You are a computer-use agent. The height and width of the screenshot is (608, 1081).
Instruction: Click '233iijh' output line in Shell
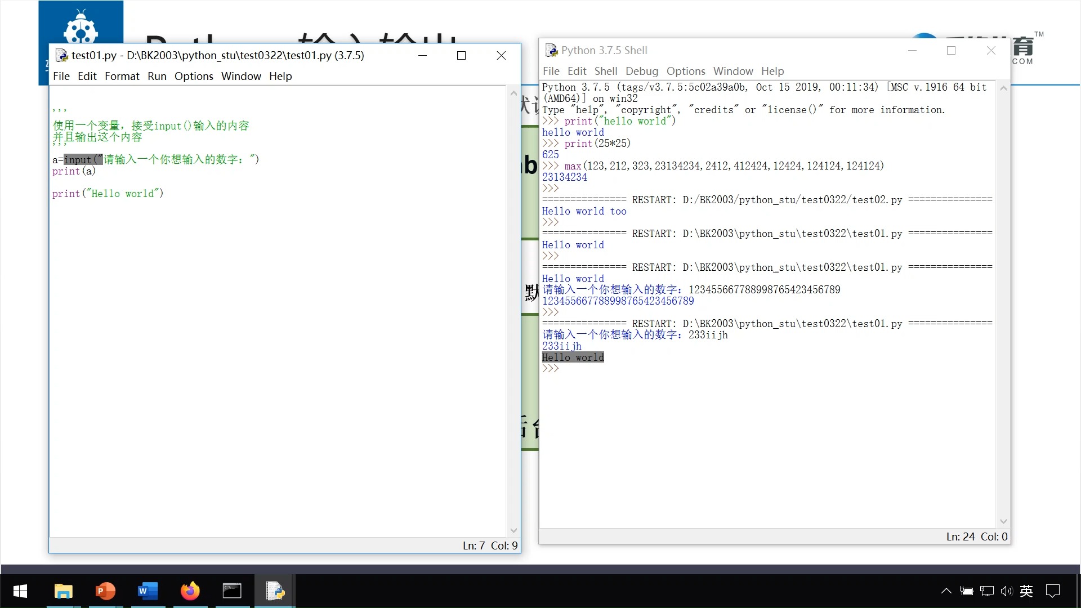(561, 346)
